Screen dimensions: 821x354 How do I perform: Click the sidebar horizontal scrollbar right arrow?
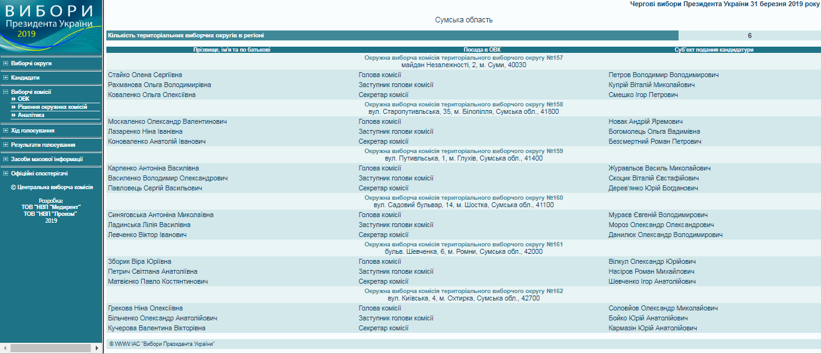97,347
